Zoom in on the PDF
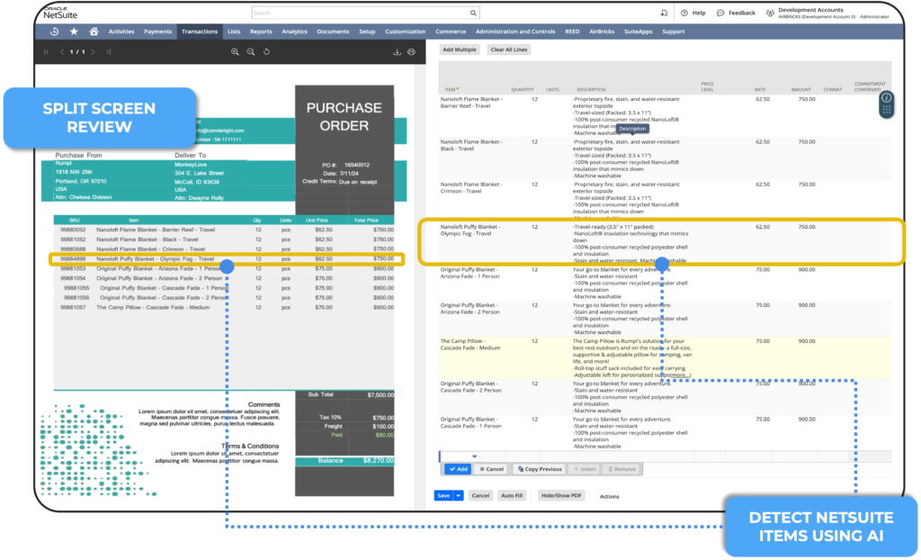 coord(235,51)
